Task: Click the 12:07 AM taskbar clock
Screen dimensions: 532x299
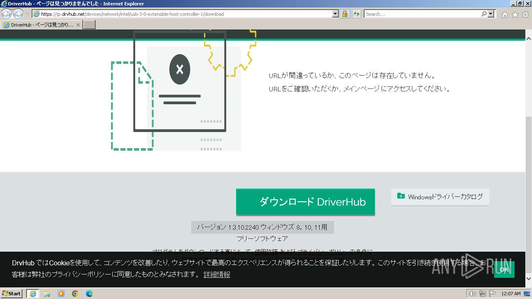Action: pyautogui.click(x=511, y=294)
